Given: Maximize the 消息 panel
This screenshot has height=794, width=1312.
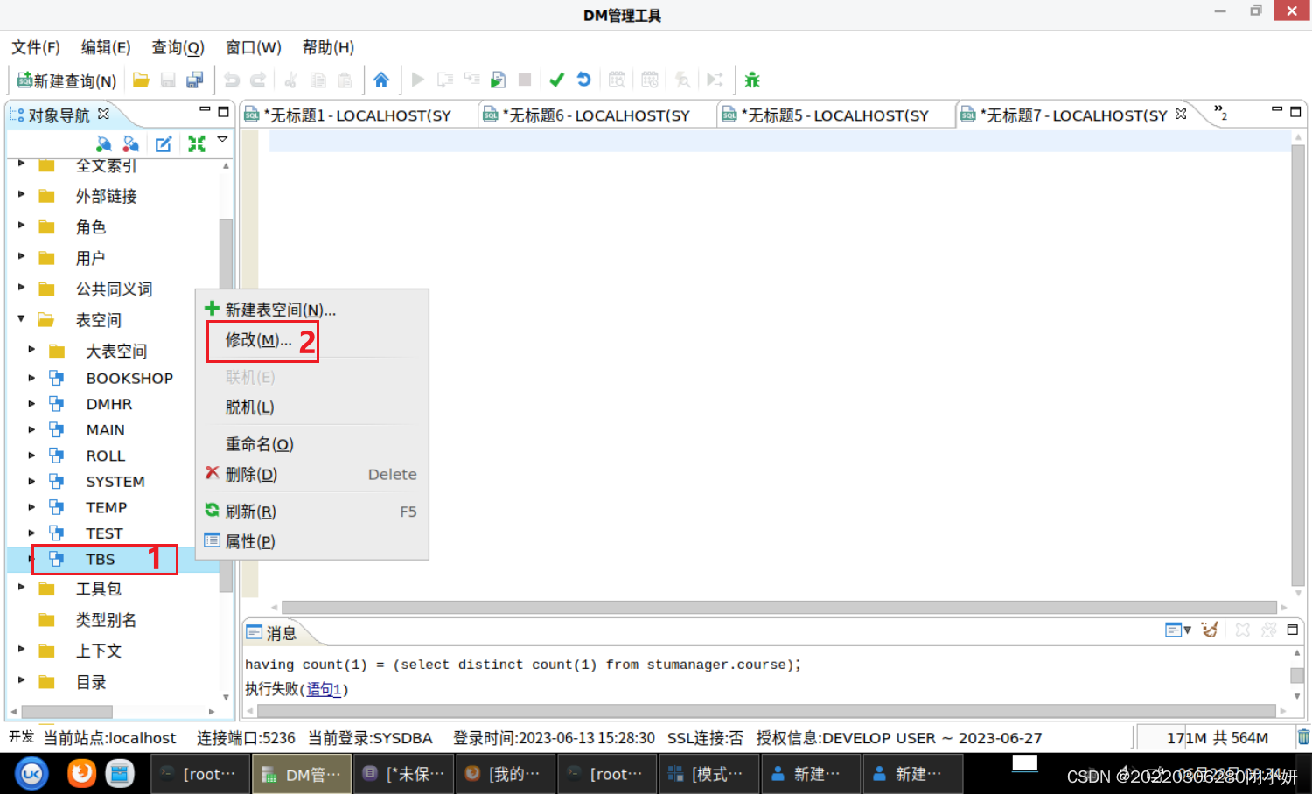Looking at the screenshot, I should click(1292, 630).
